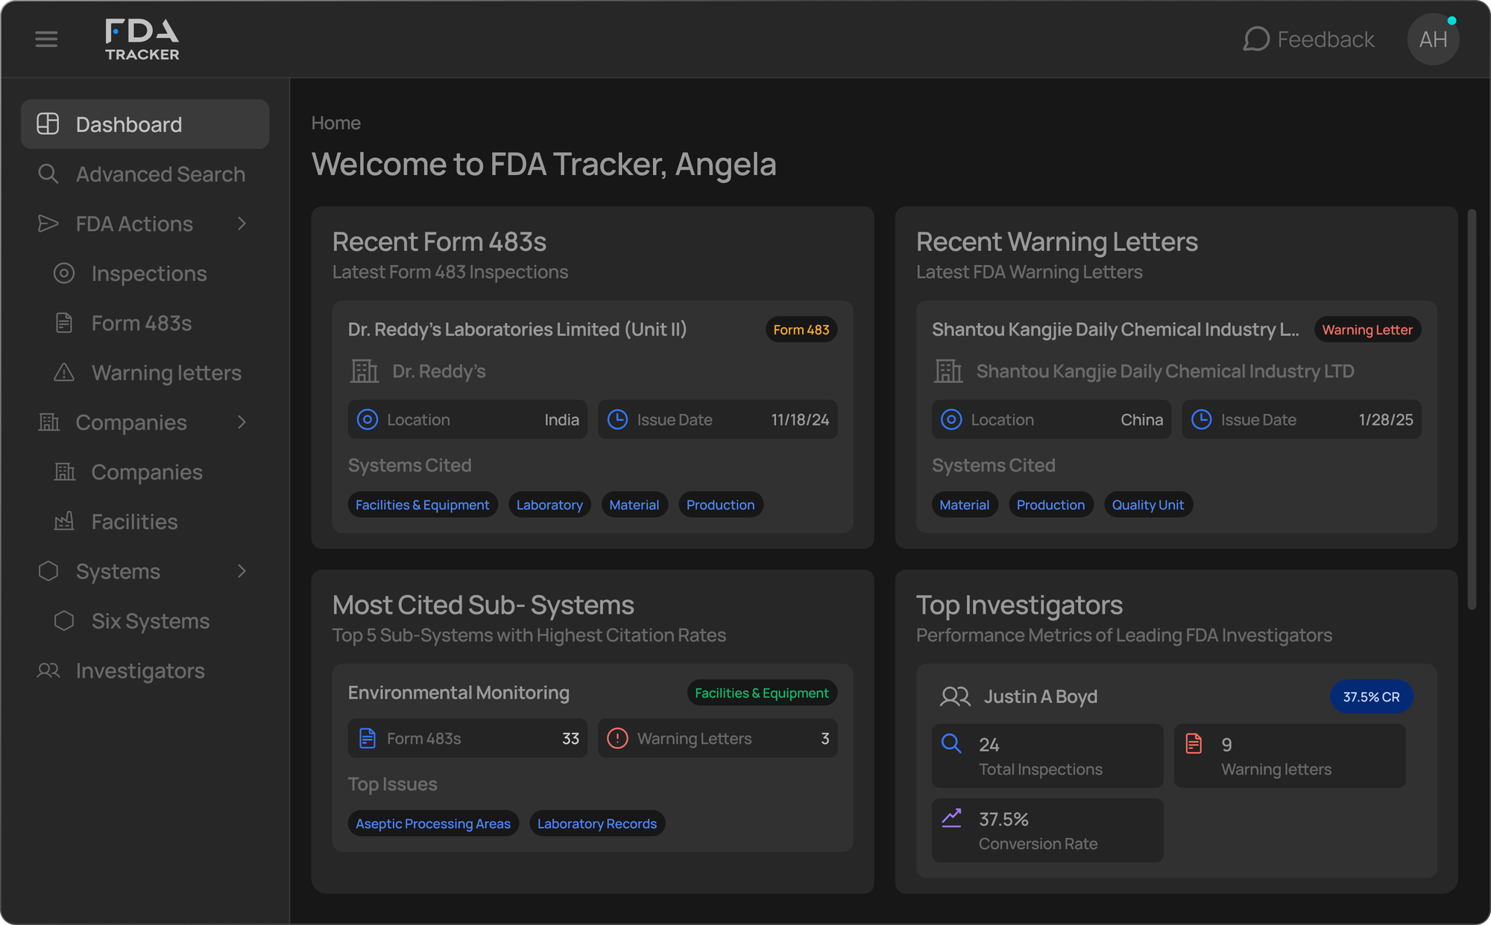Click the feedback speech bubble icon

click(x=1257, y=39)
